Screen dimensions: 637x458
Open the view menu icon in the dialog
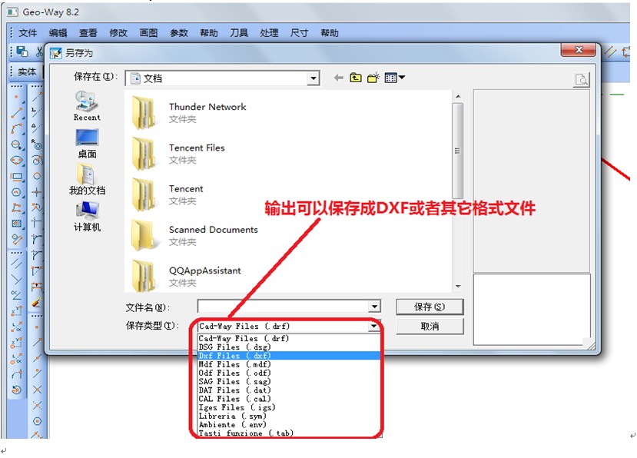click(394, 78)
